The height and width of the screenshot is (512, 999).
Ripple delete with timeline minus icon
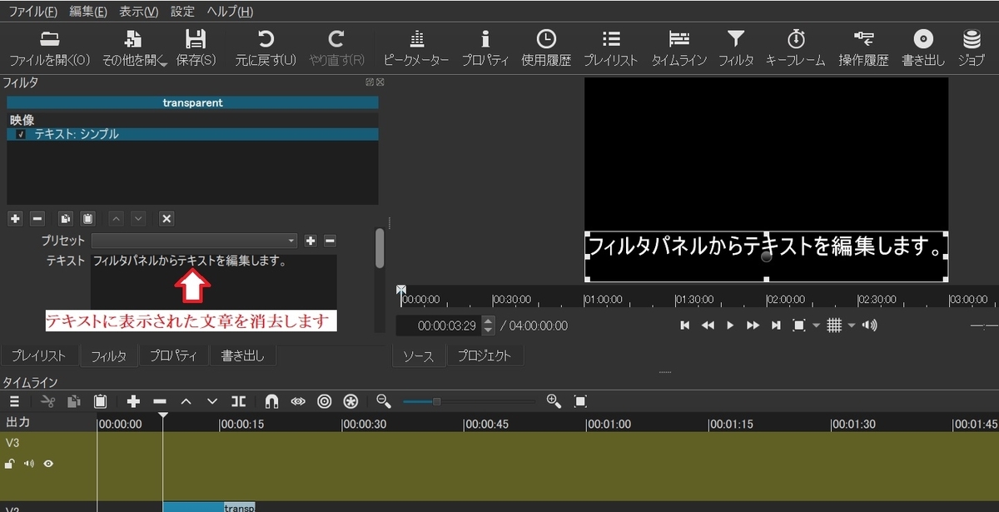click(x=160, y=401)
